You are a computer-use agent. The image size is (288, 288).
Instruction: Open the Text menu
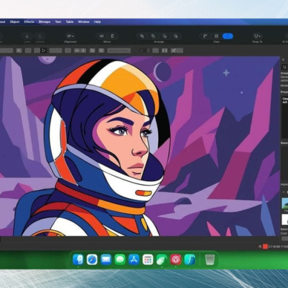tap(58, 22)
